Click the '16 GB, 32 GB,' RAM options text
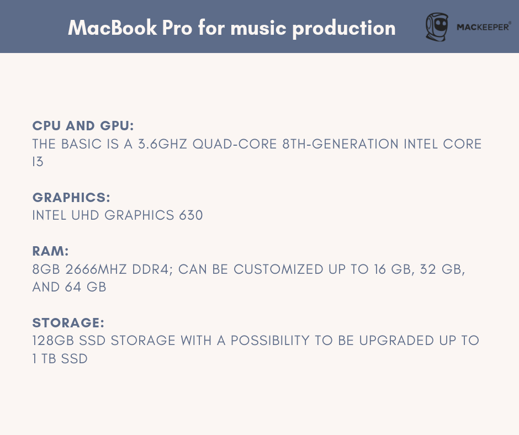Screen dimensions: 519x435 click(420, 269)
